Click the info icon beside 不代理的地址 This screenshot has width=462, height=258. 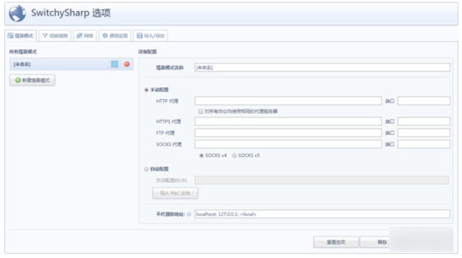point(189,214)
